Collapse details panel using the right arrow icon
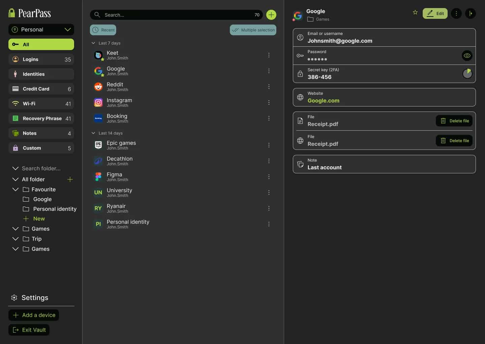The height and width of the screenshot is (344, 485). point(470,13)
